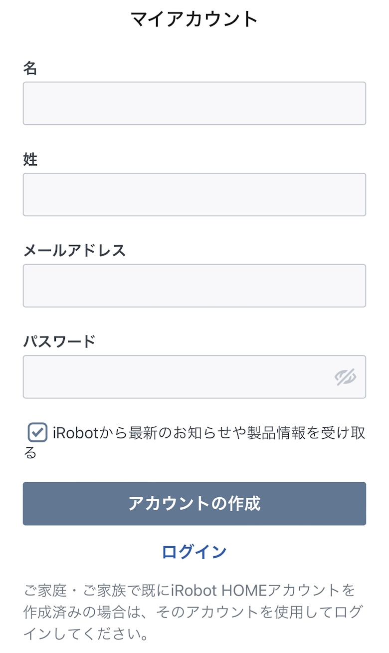The image size is (389, 653).
Task: Show the password using the crossed-eye icon
Action: pyautogui.click(x=345, y=377)
